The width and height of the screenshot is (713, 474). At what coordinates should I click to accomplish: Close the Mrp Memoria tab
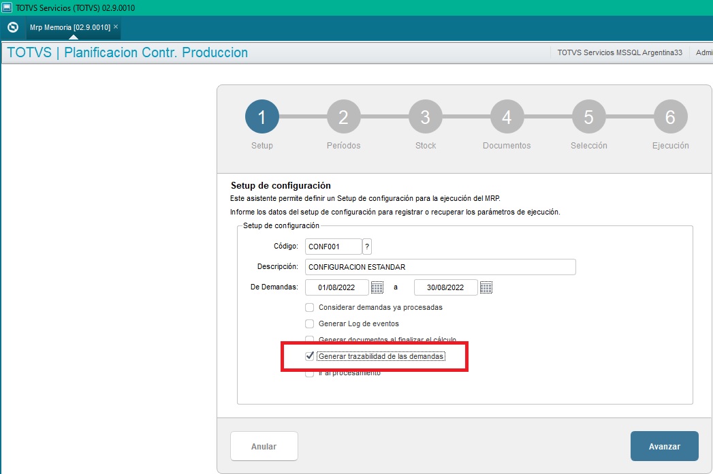pos(116,27)
